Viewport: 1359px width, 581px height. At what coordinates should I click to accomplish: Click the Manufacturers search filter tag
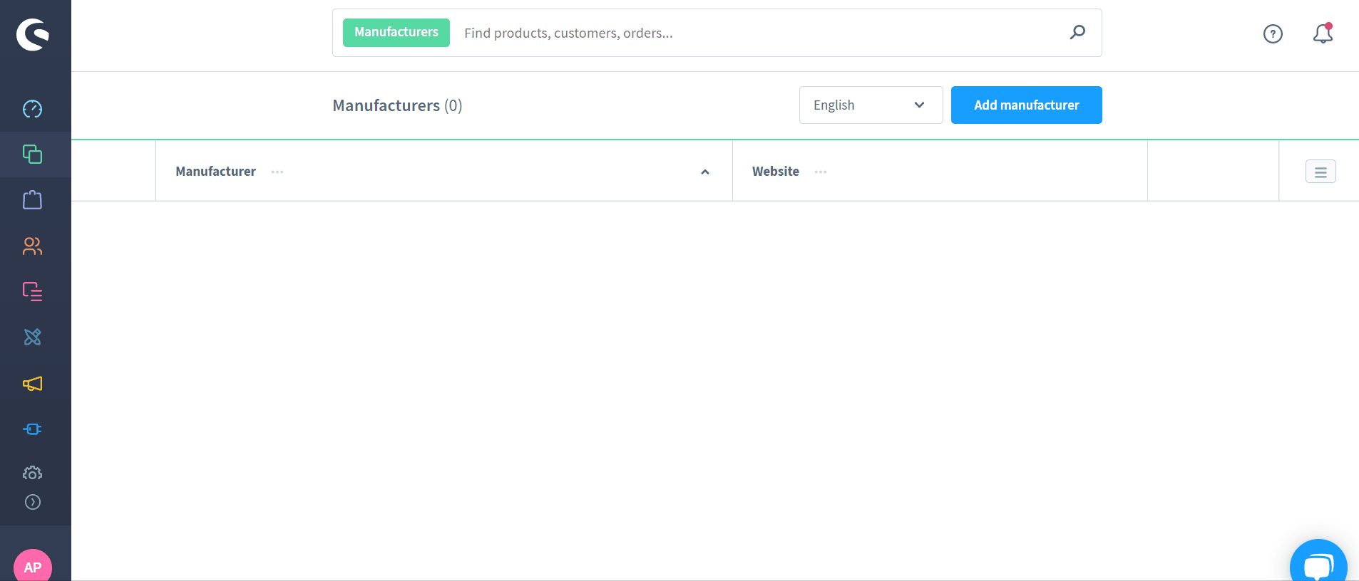396,33
